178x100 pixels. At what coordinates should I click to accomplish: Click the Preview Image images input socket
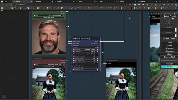click(107, 63)
